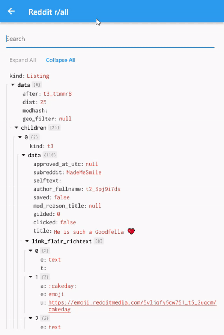The height and width of the screenshot is (335, 224).
Task: Collapse the children array arrow
Action: pos(16,127)
